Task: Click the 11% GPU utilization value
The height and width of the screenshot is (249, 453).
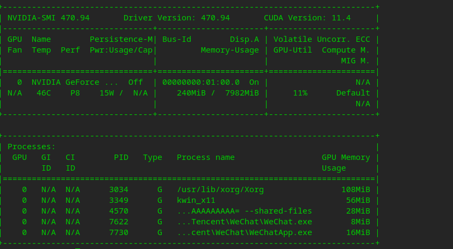Action: [300, 93]
